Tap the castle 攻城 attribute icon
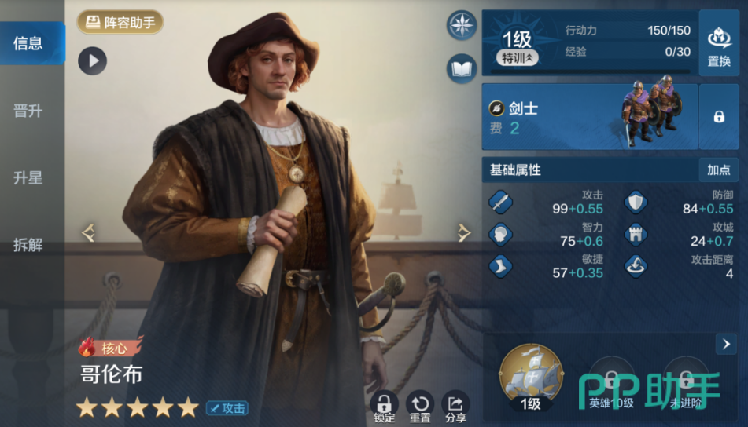 click(636, 235)
